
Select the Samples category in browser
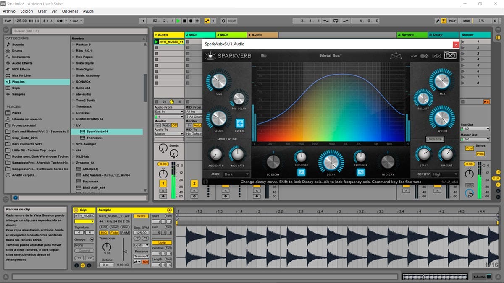(18, 94)
